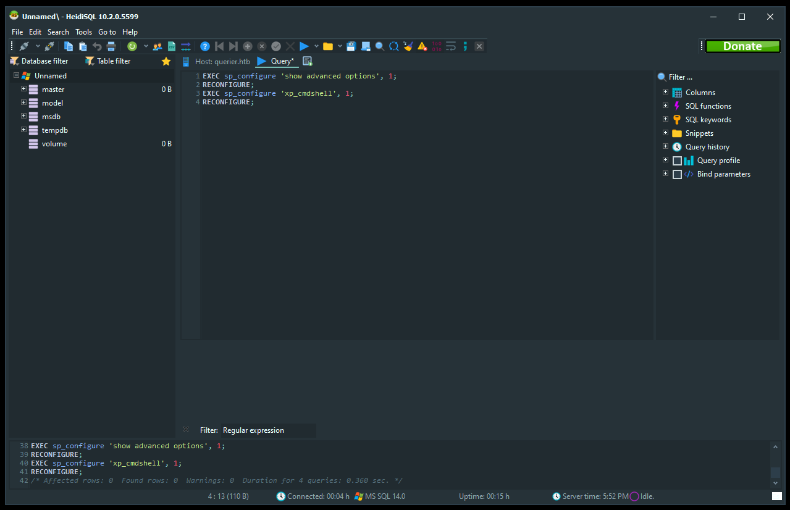Expand the master database tree node
Viewport: 790px width, 510px height.
tap(23, 89)
